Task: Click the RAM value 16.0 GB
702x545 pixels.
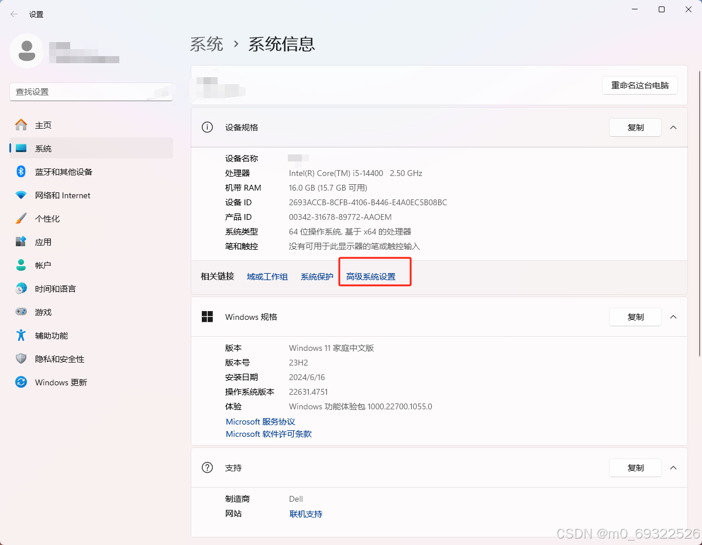Action: click(x=328, y=188)
